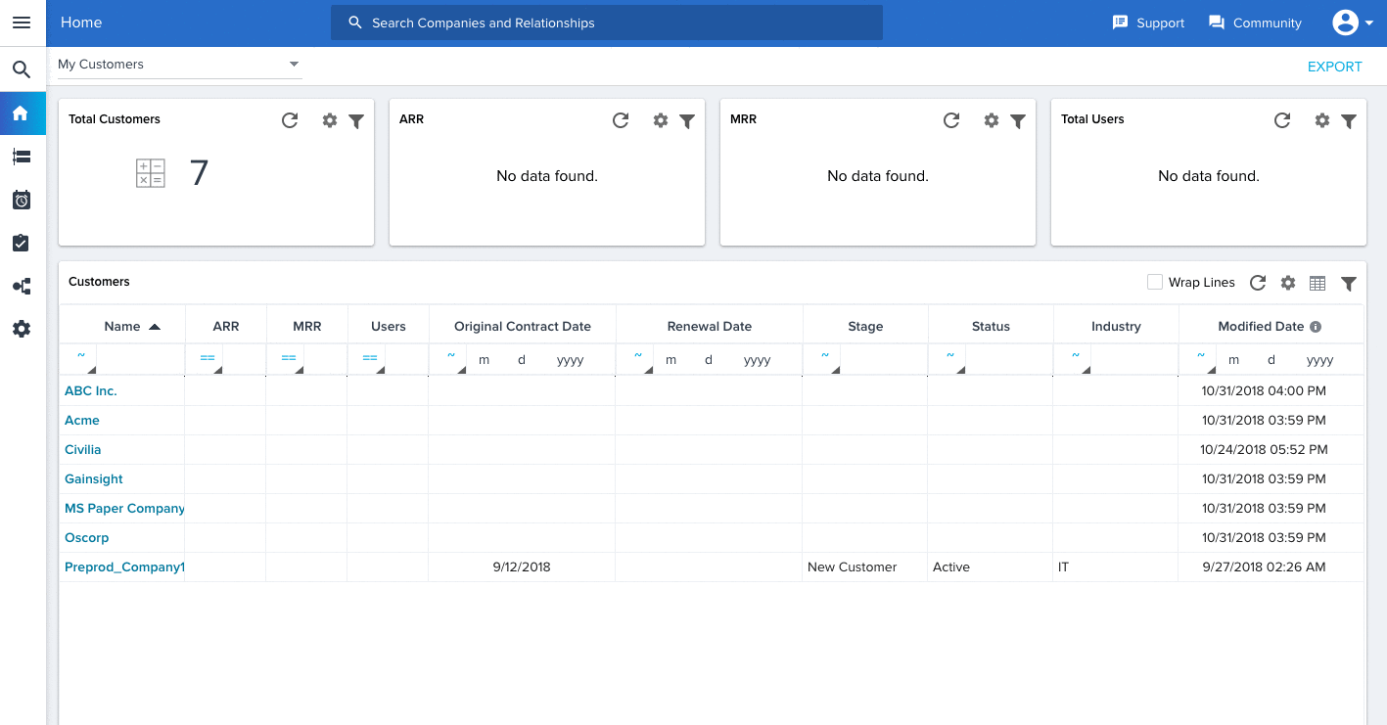Filter the ARR widget
1387x725 pixels.
687,121
